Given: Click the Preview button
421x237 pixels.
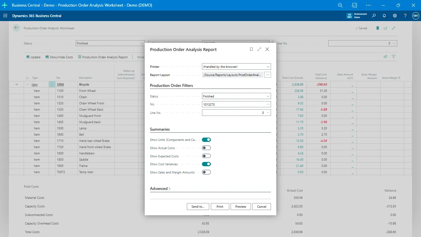Looking at the screenshot, I should (240, 207).
